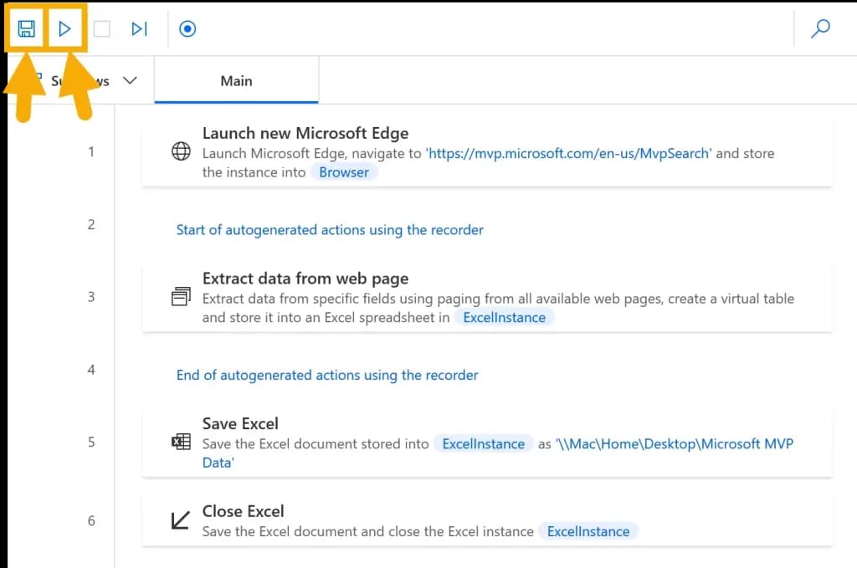Select line number 4 in the gutter
857x568 pixels.
coord(91,370)
